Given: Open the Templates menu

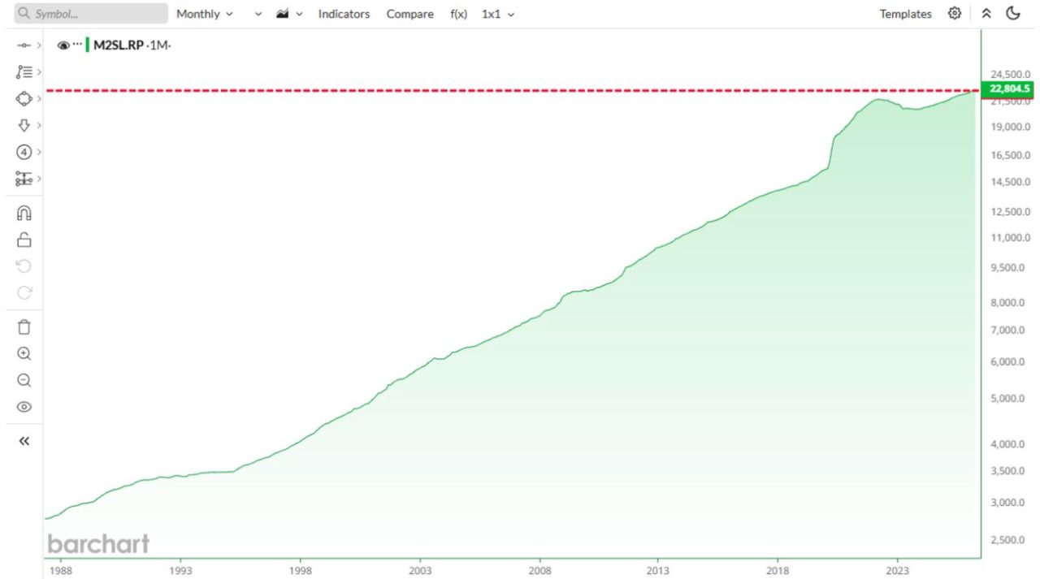Looking at the screenshot, I should (905, 14).
